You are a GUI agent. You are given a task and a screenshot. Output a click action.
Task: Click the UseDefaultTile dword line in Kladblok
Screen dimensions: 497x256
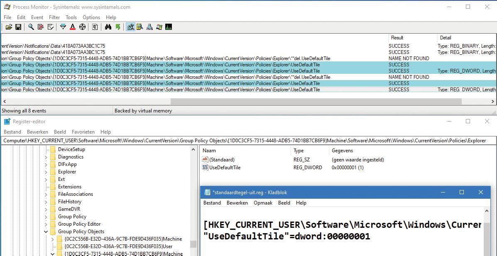tap(287, 236)
